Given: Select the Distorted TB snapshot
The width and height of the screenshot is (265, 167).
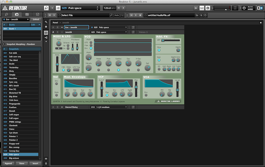Looking at the screenshot, I should [x=20, y=93].
